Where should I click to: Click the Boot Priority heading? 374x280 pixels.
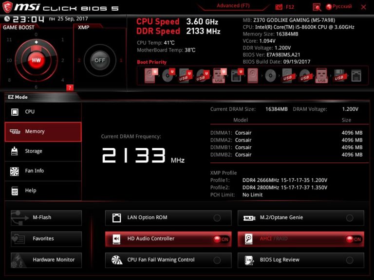coord(152,62)
